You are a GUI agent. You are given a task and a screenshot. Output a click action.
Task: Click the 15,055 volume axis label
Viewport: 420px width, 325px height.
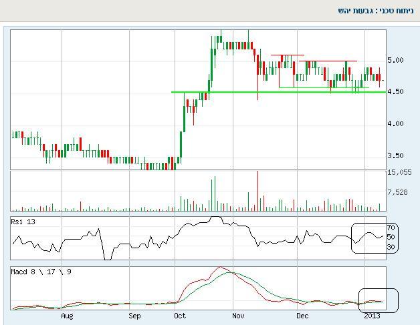point(399,172)
